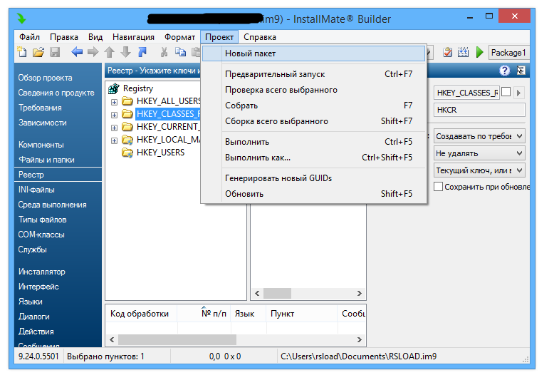Click the gray up arrow toolbar icon
The height and width of the screenshot is (380, 559).
tap(110, 53)
